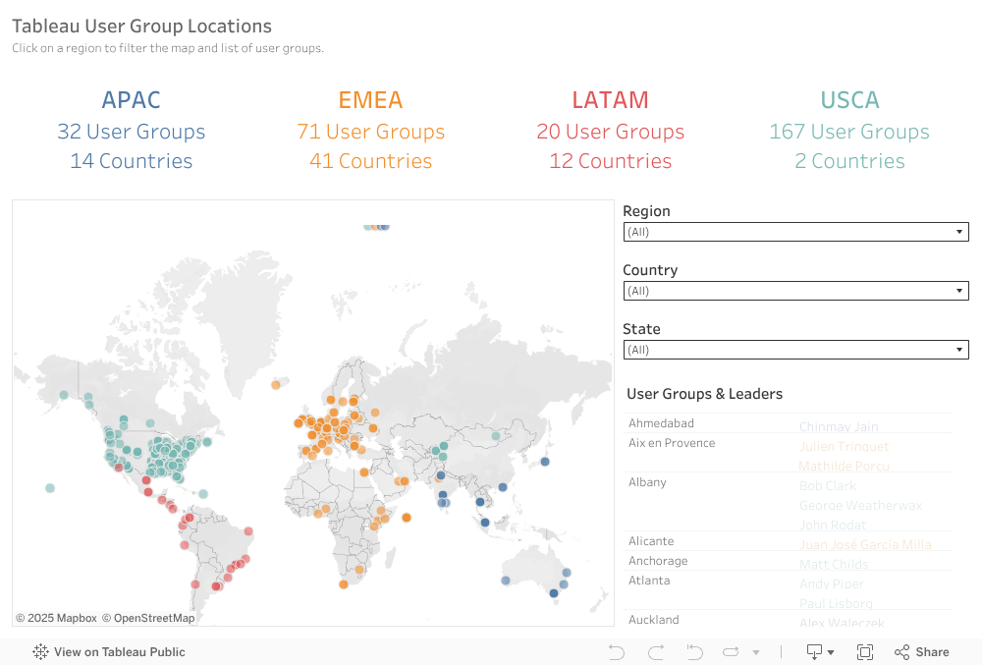The width and height of the screenshot is (982, 665).
Task: Select the Alicante user group row
Action: pyautogui.click(x=651, y=541)
